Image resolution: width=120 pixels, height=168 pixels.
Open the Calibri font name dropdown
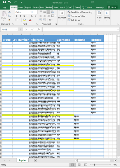[x=29, y=12]
